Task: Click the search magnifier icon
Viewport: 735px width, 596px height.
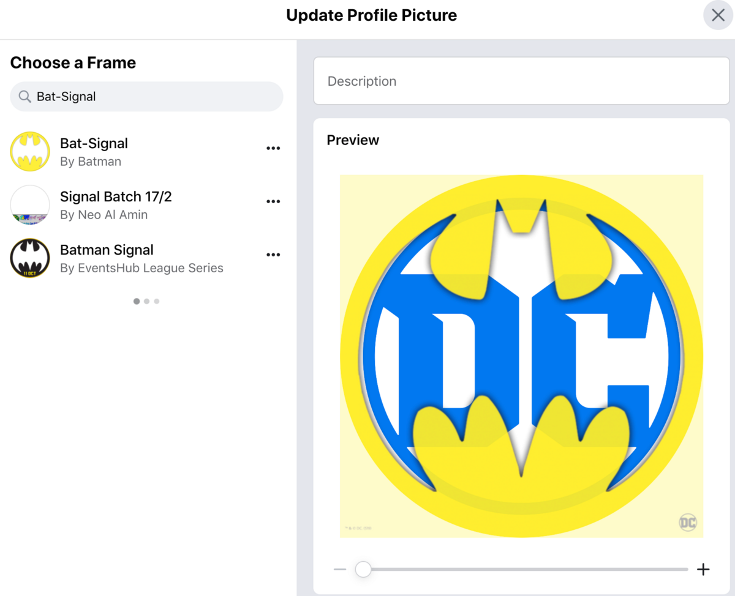Action: (24, 97)
